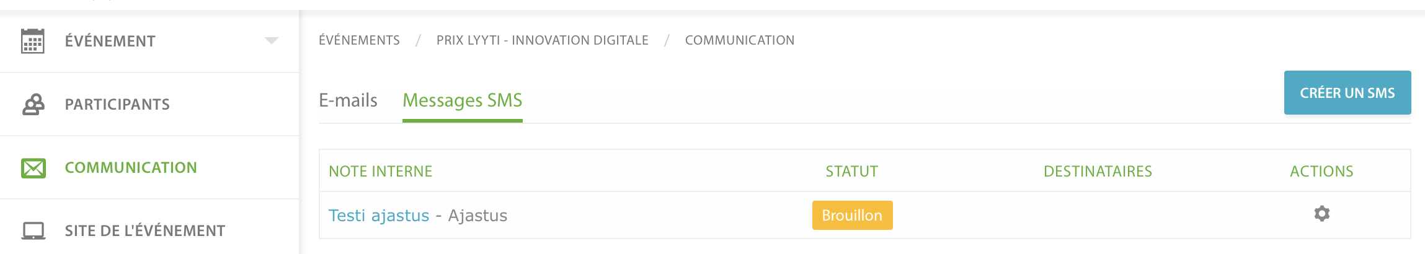Select the Messages SMS tab
Viewport: 1425px width, 254px height.
coord(463,100)
